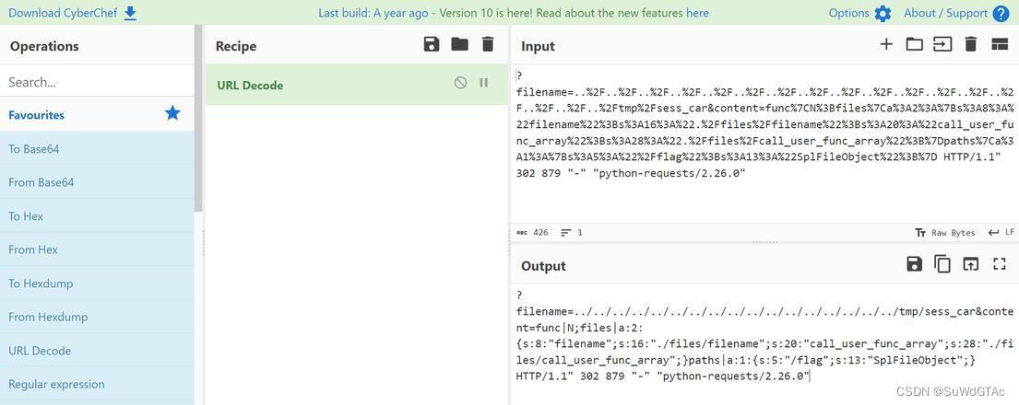
Task: Clear input and output
Action: coord(971,44)
